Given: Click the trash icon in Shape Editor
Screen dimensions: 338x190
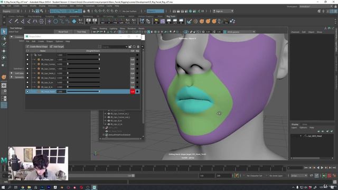Looking at the screenshot, I should (138, 47).
